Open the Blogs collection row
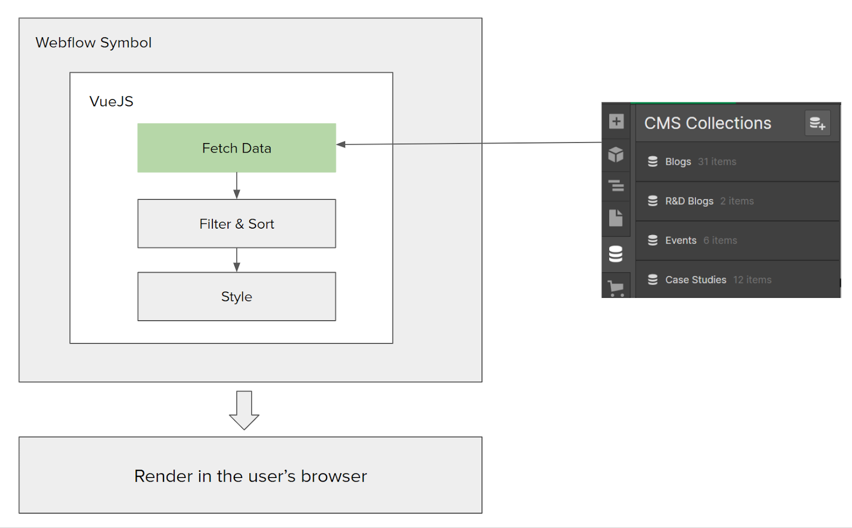This screenshot has height=528, width=852. pos(738,162)
